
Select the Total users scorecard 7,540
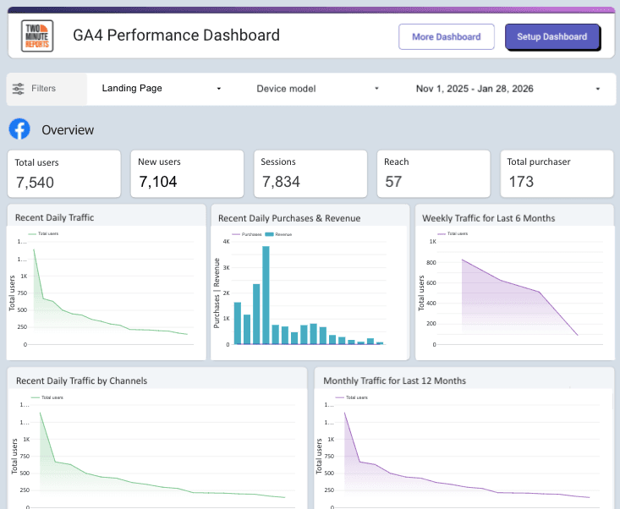[64, 173]
